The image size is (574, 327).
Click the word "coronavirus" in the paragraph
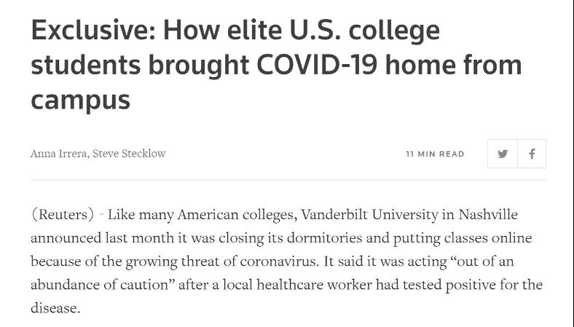(x=279, y=261)
